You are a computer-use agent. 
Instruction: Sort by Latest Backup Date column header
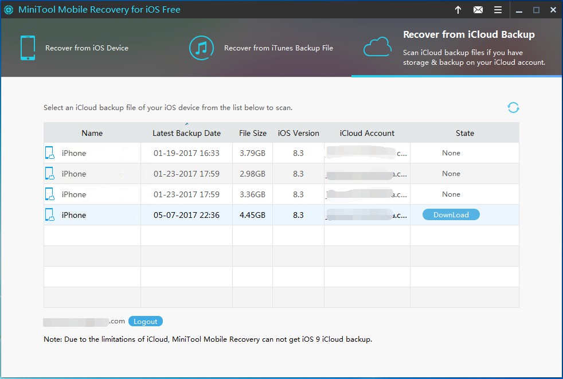pyautogui.click(x=186, y=133)
